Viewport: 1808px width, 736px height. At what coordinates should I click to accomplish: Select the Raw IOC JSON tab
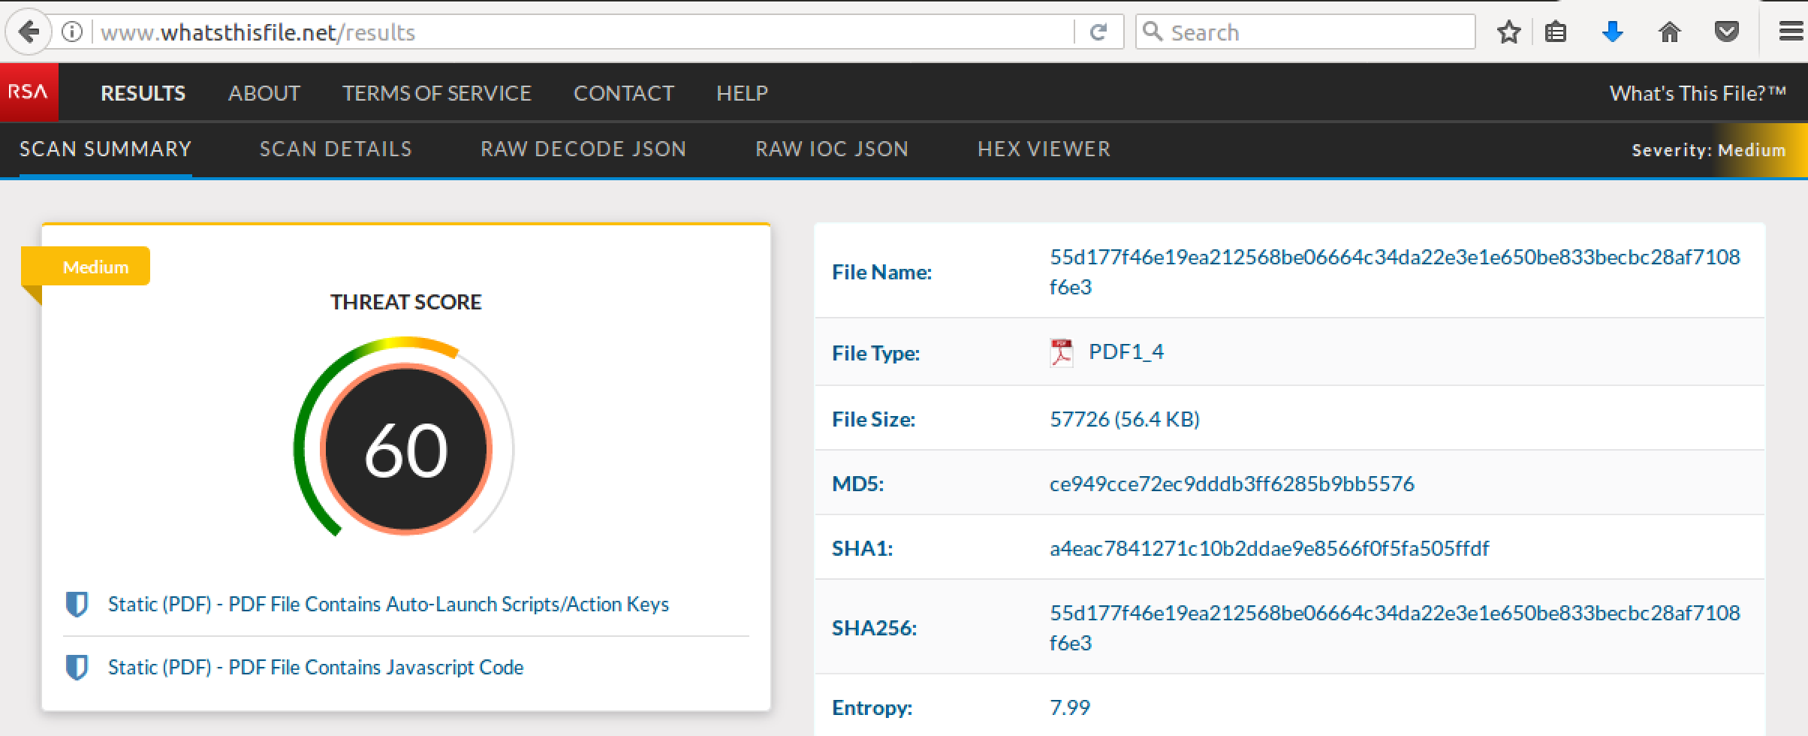[832, 149]
